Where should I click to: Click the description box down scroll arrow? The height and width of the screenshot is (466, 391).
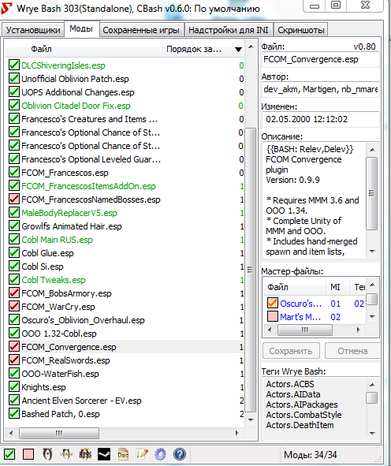pos(372,252)
